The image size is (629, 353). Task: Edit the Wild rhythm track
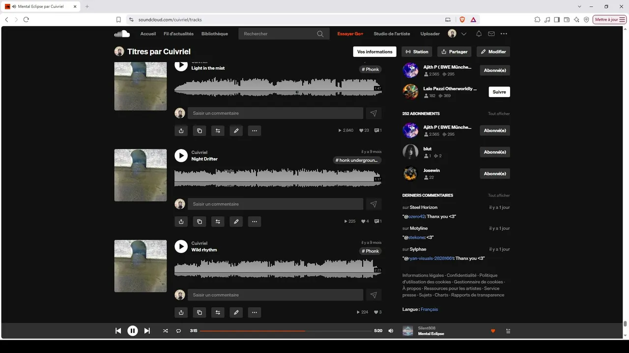236,312
